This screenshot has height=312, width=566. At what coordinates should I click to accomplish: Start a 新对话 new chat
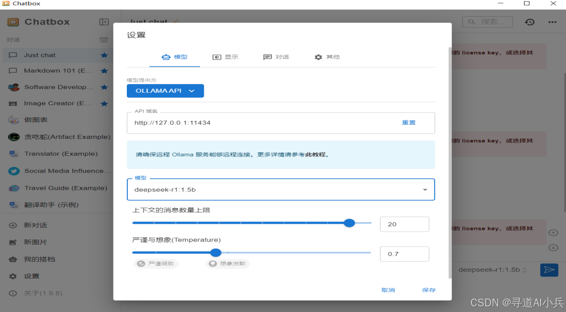[x=57, y=225]
